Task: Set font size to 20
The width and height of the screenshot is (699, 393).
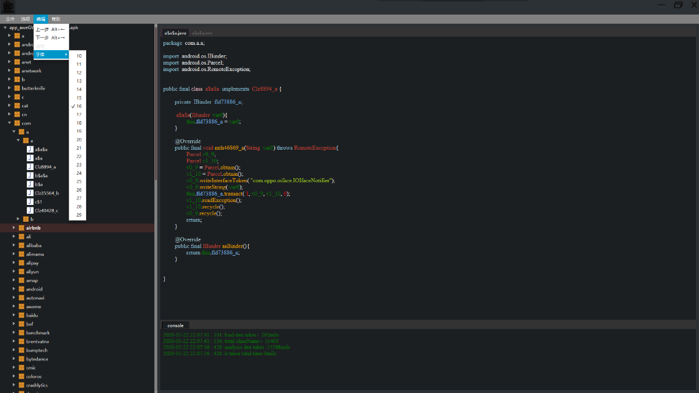Action: pyautogui.click(x=77, y=140)
